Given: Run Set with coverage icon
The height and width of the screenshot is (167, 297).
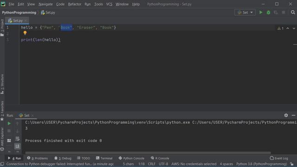Looking at the screenshot, I should pyautogui.click(x=276, y=13).
